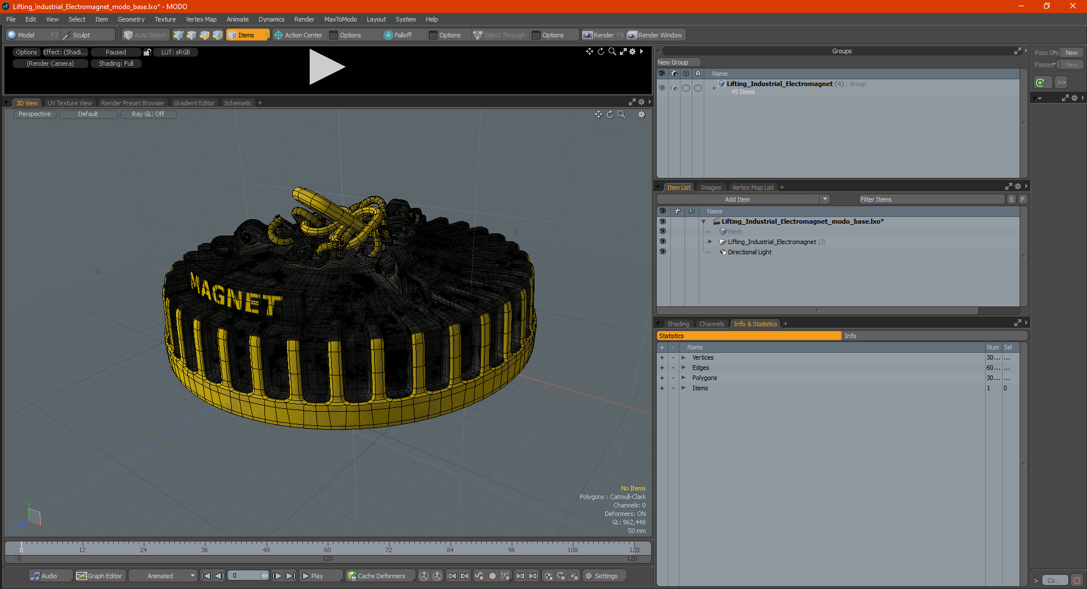Toggle group visibility eye in Groups panel

(x=662, y=88)
